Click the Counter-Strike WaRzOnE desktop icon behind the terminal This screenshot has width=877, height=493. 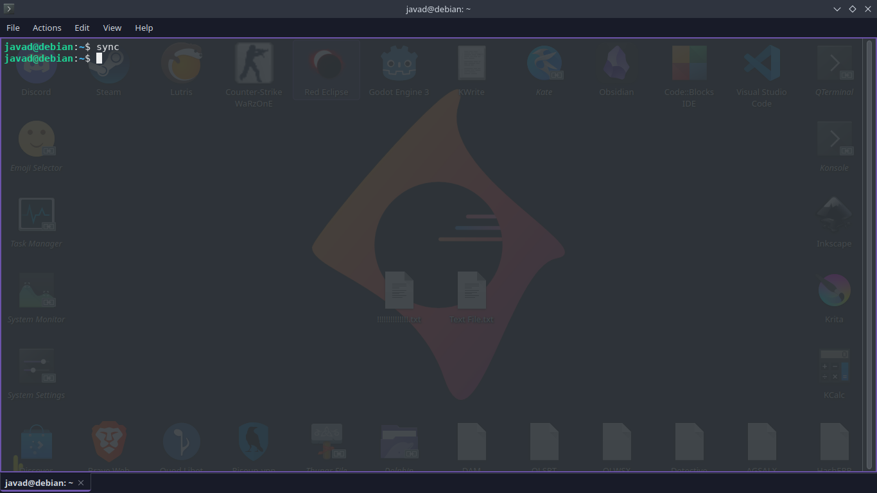254,63
